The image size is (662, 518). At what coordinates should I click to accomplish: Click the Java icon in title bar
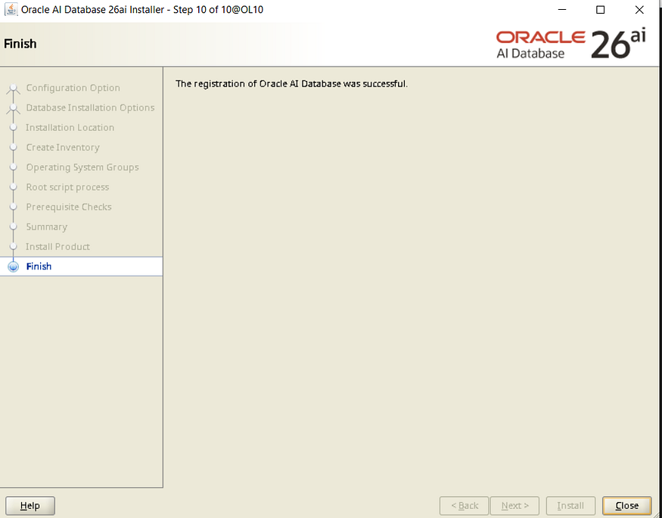(x=11, y=9)
